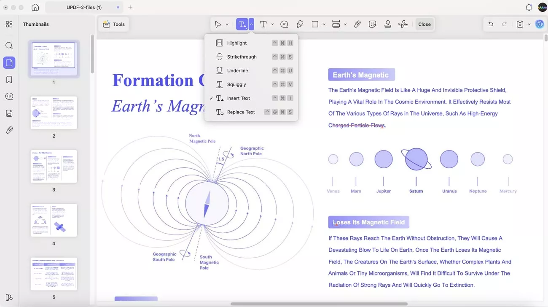This screenshot has width=548, height=307.
Task: Click the horizontal scrollbar at bottom
Action: click(319, 304)
